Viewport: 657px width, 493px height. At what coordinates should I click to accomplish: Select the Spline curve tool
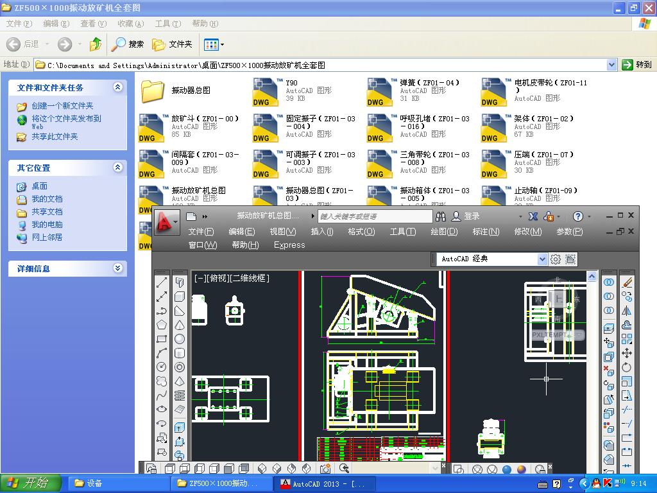click(x=162, y=395)
